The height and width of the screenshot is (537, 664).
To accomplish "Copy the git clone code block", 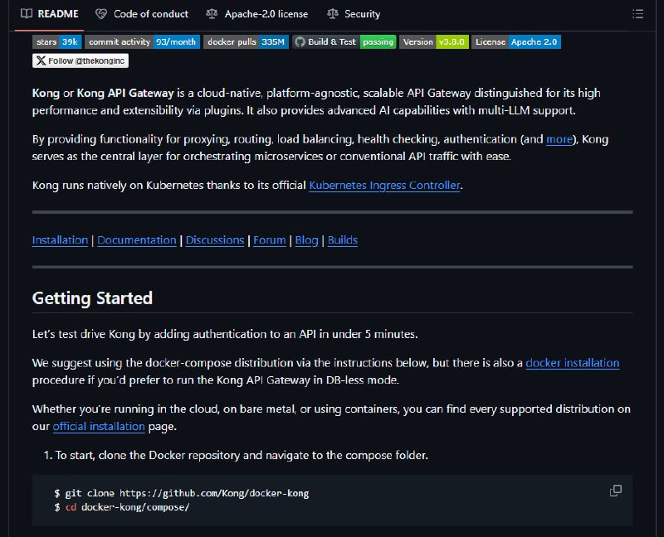I will point(616,491).
